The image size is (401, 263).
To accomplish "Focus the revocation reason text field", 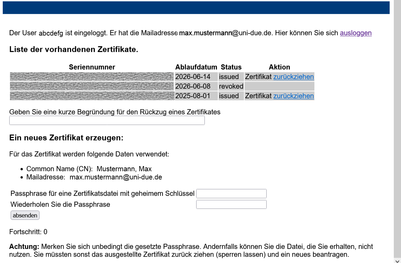I will coord(107,121).
